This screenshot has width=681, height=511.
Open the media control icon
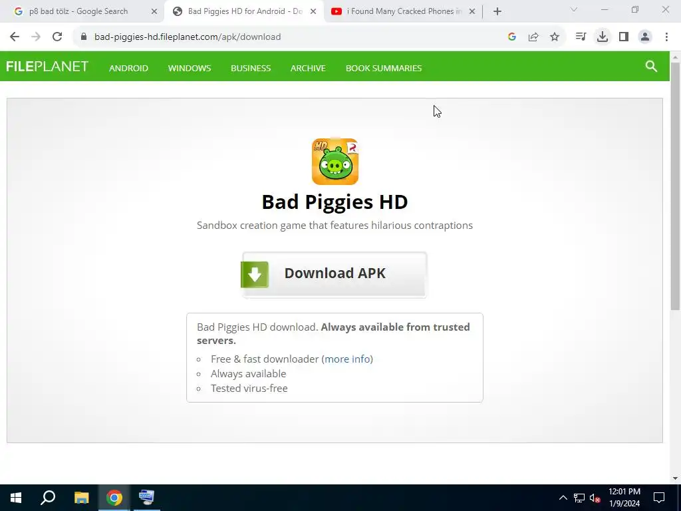tap(581, 37)
